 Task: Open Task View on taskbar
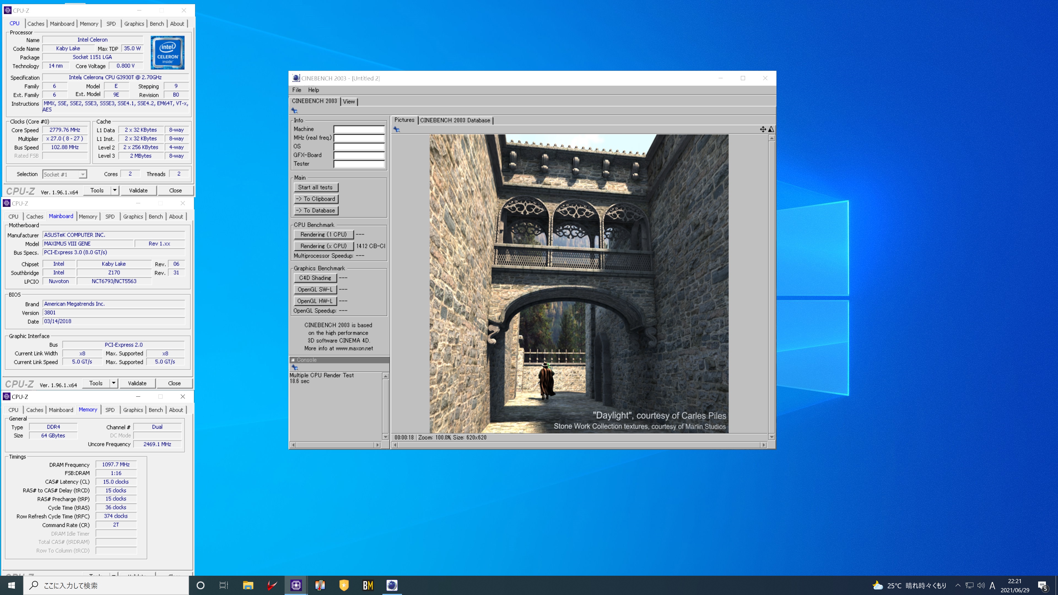pos(224,585)
